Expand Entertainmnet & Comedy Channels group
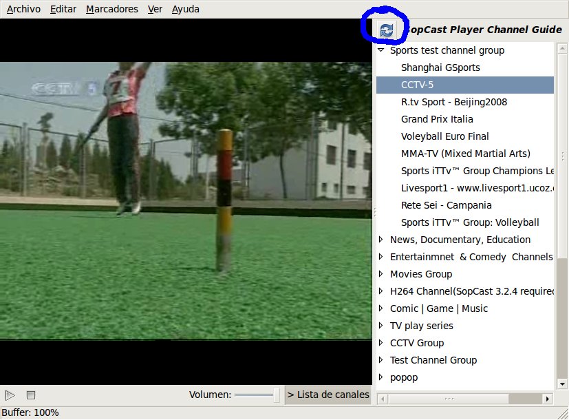 [380, 257]
